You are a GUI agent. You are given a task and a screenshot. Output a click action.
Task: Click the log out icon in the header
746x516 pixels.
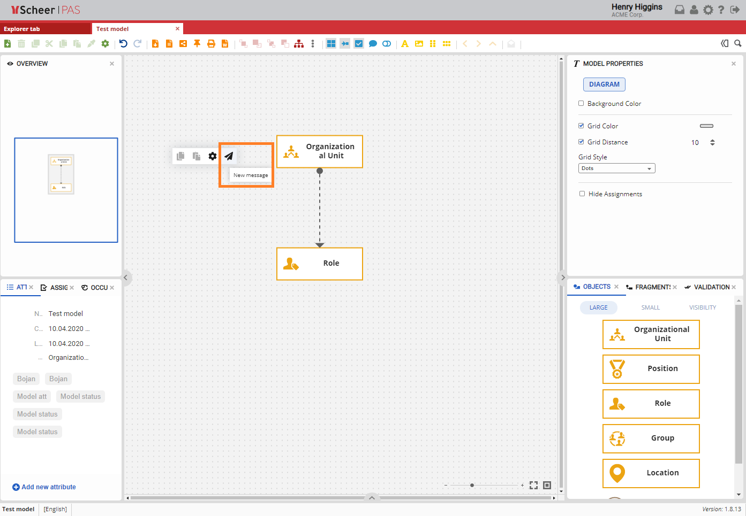click(x=735, y=10)
